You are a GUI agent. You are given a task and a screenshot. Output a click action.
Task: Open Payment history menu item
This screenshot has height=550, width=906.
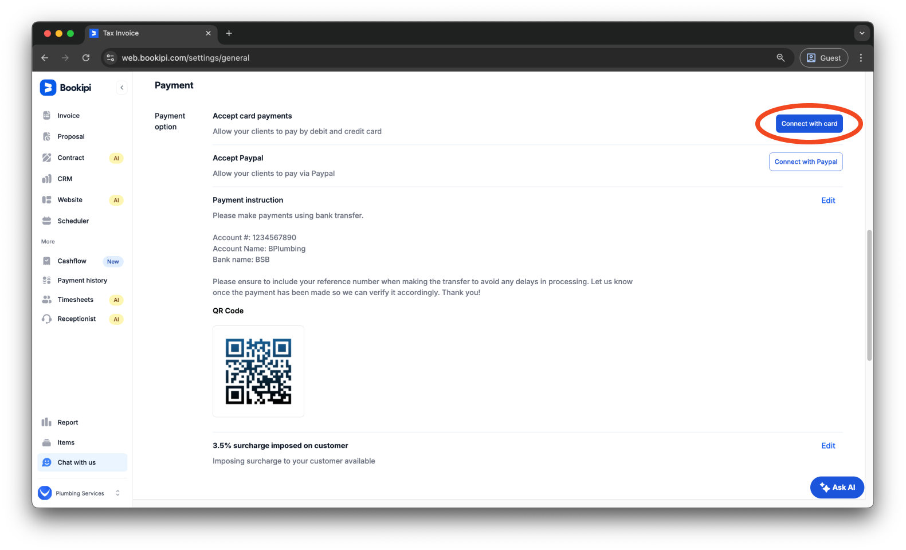[x=82, y=280]
